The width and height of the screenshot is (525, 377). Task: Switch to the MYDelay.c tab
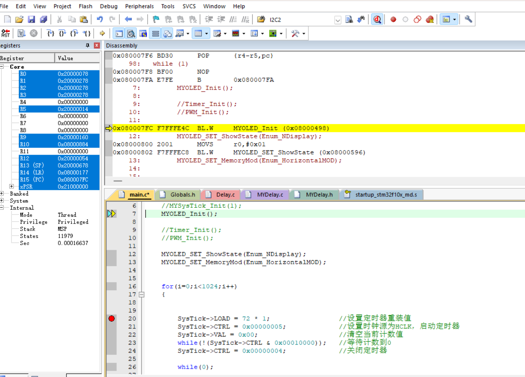(x=265, y=195)
